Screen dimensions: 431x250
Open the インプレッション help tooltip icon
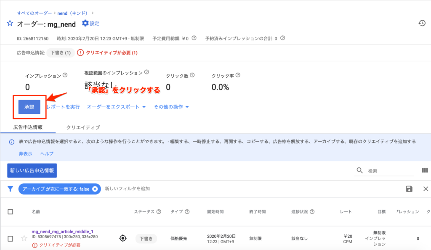65,75
